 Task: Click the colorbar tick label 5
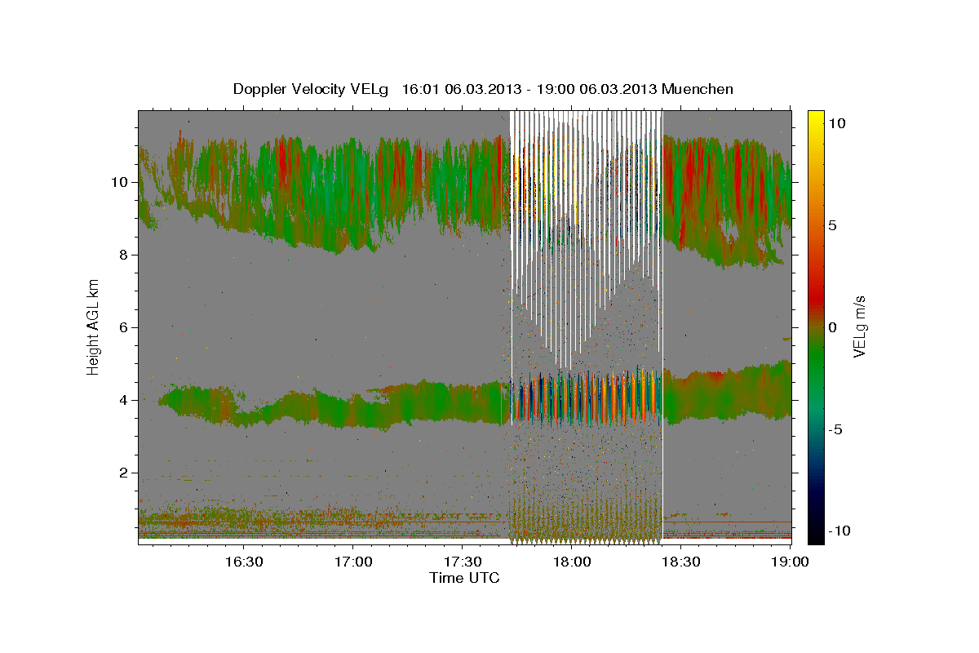click(833, 225)
